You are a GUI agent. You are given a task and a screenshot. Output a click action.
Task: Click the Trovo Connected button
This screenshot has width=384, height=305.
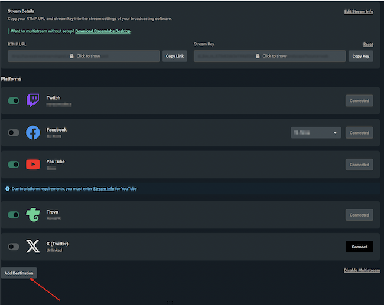pos(359,215)
